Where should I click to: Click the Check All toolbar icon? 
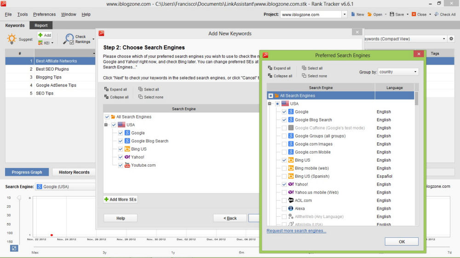(437, 14)
